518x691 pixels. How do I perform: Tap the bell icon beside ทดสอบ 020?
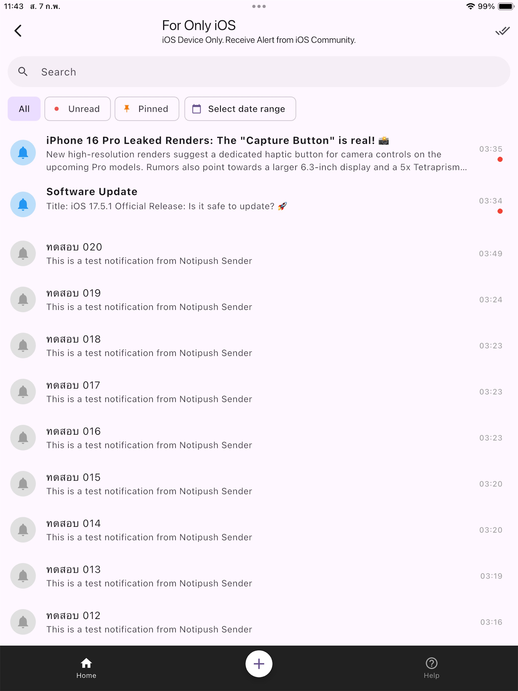point(23,253)
